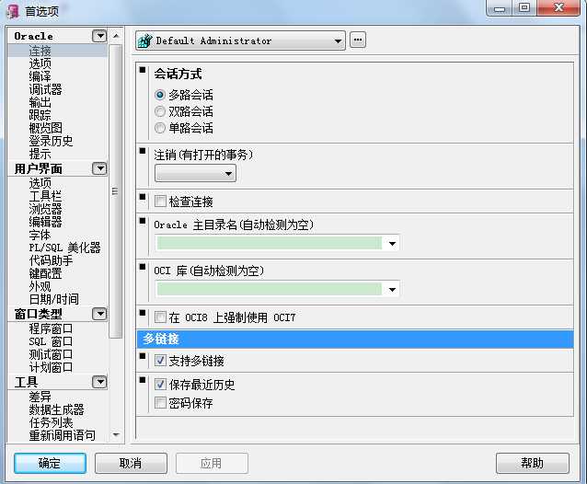Select 代码助手 in the sidebar

pos(51,260)
